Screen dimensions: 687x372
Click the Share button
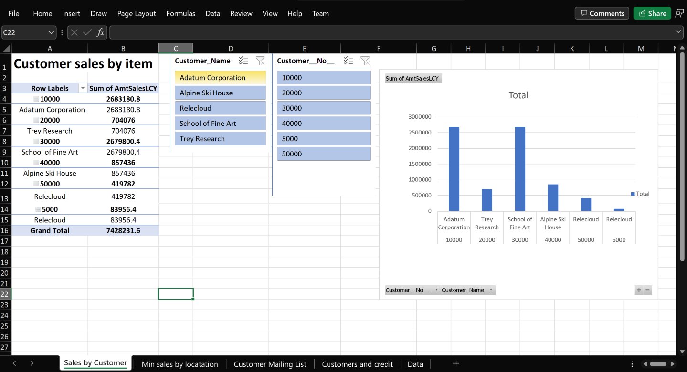pos(652,13)
